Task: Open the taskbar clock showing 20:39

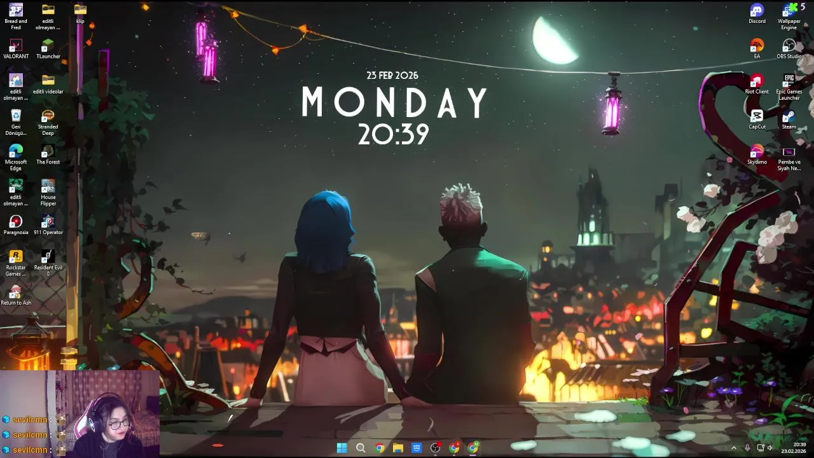Action: (794, 448)
